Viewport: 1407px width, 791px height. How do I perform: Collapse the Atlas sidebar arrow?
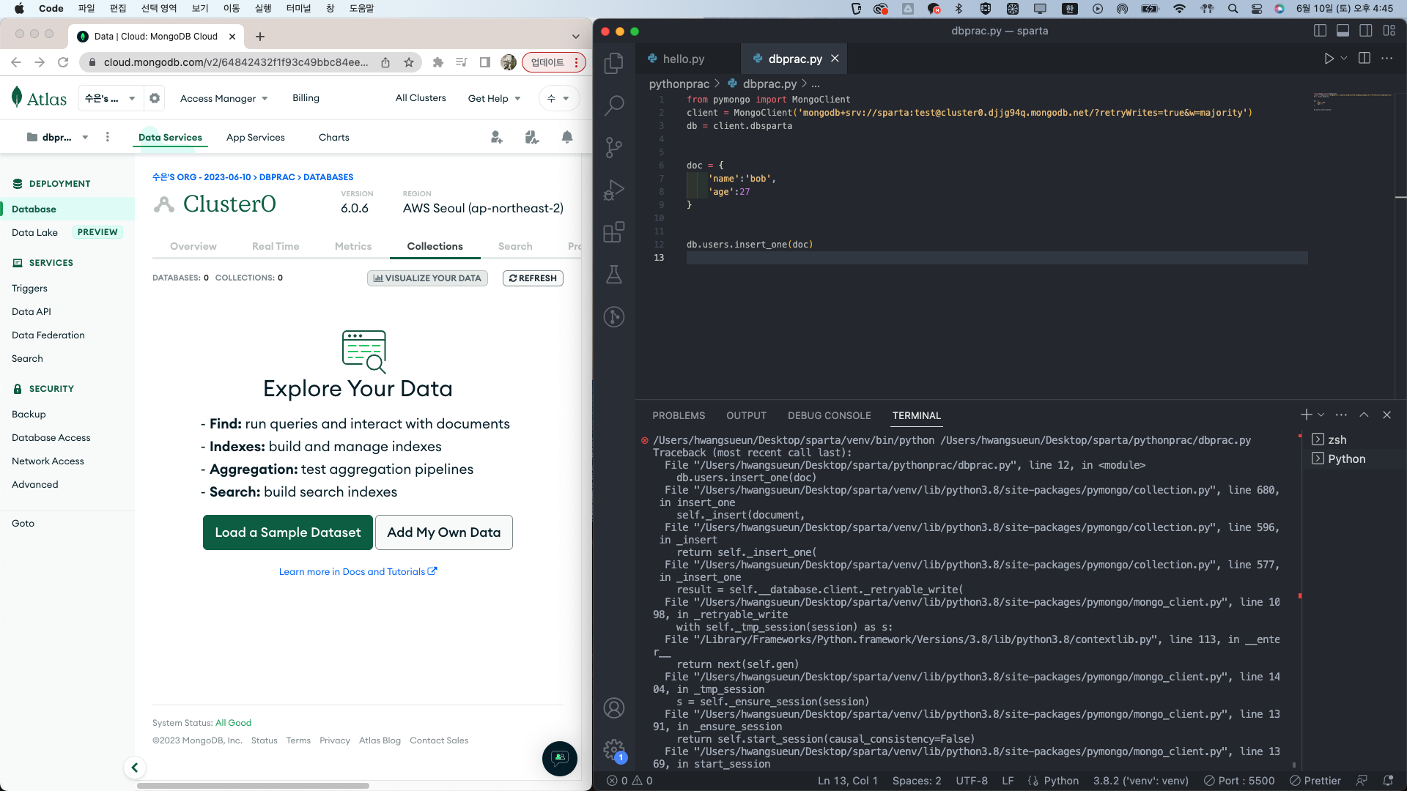(135, 768)
